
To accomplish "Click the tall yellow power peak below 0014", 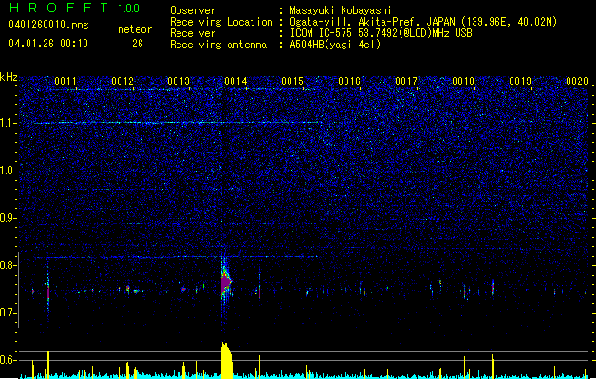I will pyautogui.click(x=226, y=360).
